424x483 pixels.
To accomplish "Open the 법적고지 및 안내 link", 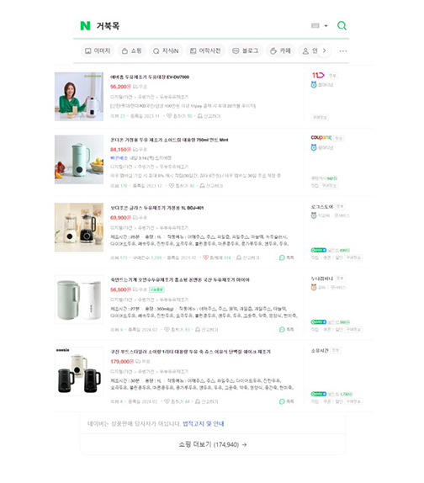I will 204,423.
